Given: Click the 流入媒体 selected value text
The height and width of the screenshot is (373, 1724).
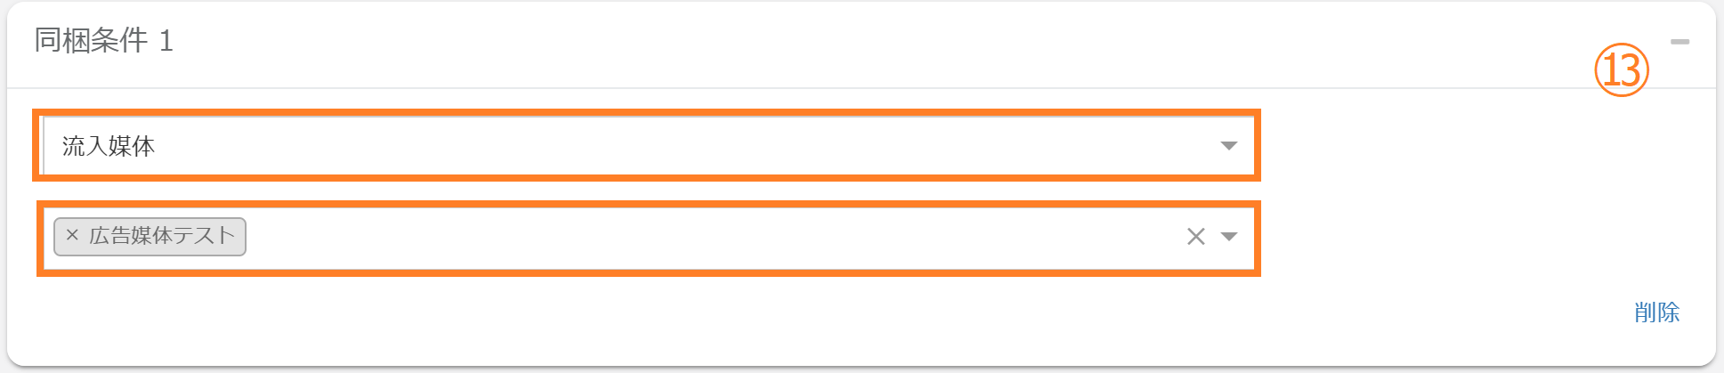Looking at the screenshot, I should (x=109, y=146).
